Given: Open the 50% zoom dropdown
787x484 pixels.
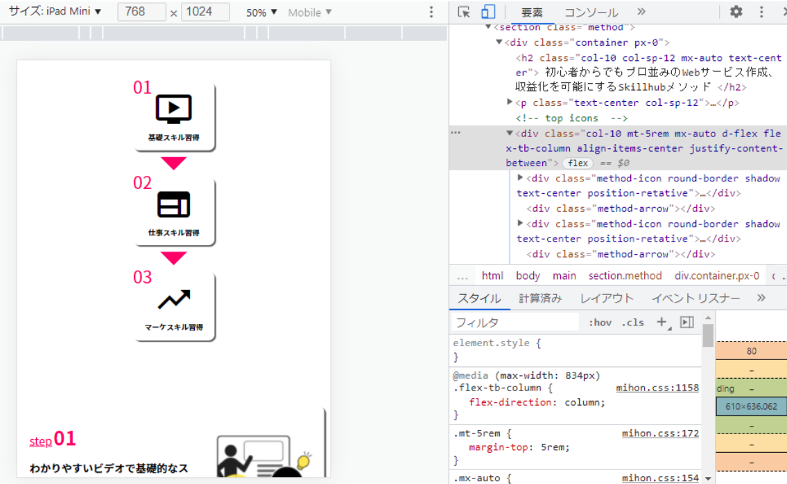Looking at the screenshot, I should 261,12.
